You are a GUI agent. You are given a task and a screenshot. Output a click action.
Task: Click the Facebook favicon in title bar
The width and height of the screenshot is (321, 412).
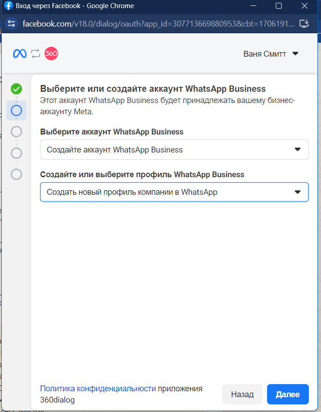(8, 6)
